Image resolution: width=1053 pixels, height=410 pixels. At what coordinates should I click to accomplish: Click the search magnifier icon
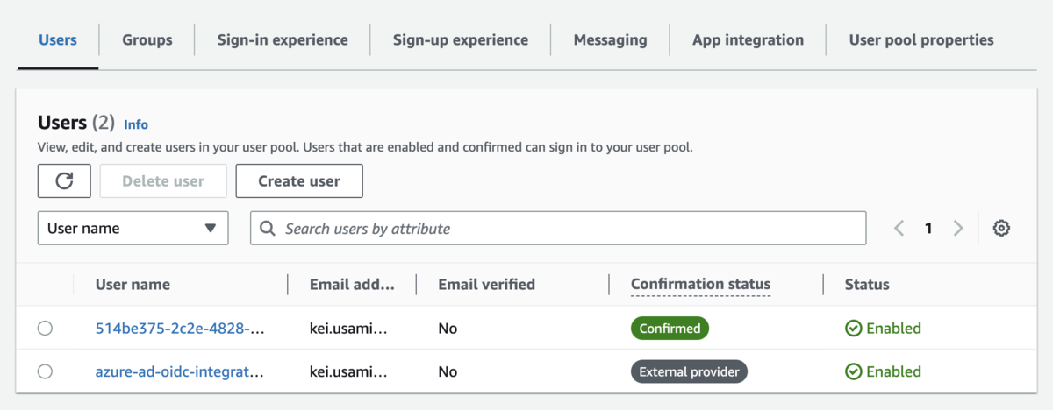click(x=268, y=229)
